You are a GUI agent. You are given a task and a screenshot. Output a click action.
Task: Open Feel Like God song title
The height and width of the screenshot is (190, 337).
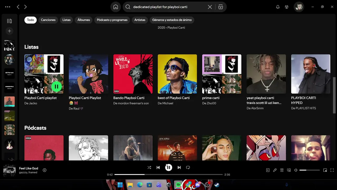29,168
